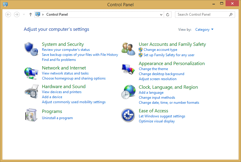Click the search magnifier icon
This screenshot has width=241, height=162.
coord(231,14)
